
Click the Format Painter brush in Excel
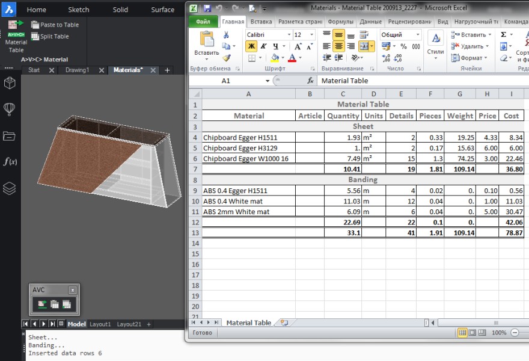(x=226, y=58)
